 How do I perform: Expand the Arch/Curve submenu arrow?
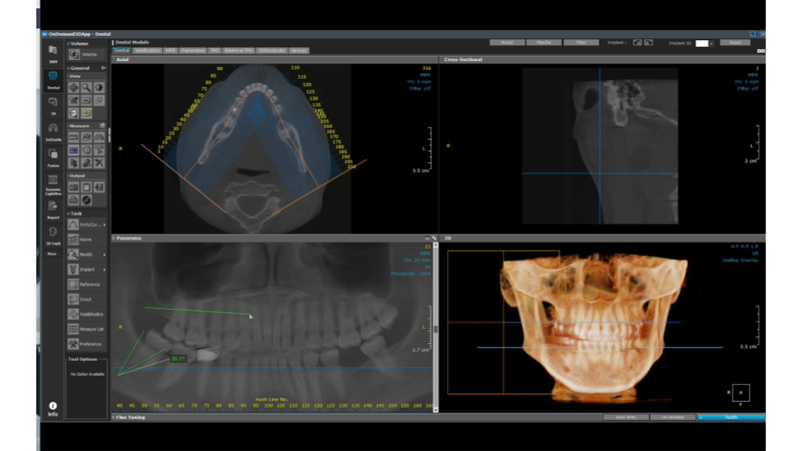[x=104, y=225]
